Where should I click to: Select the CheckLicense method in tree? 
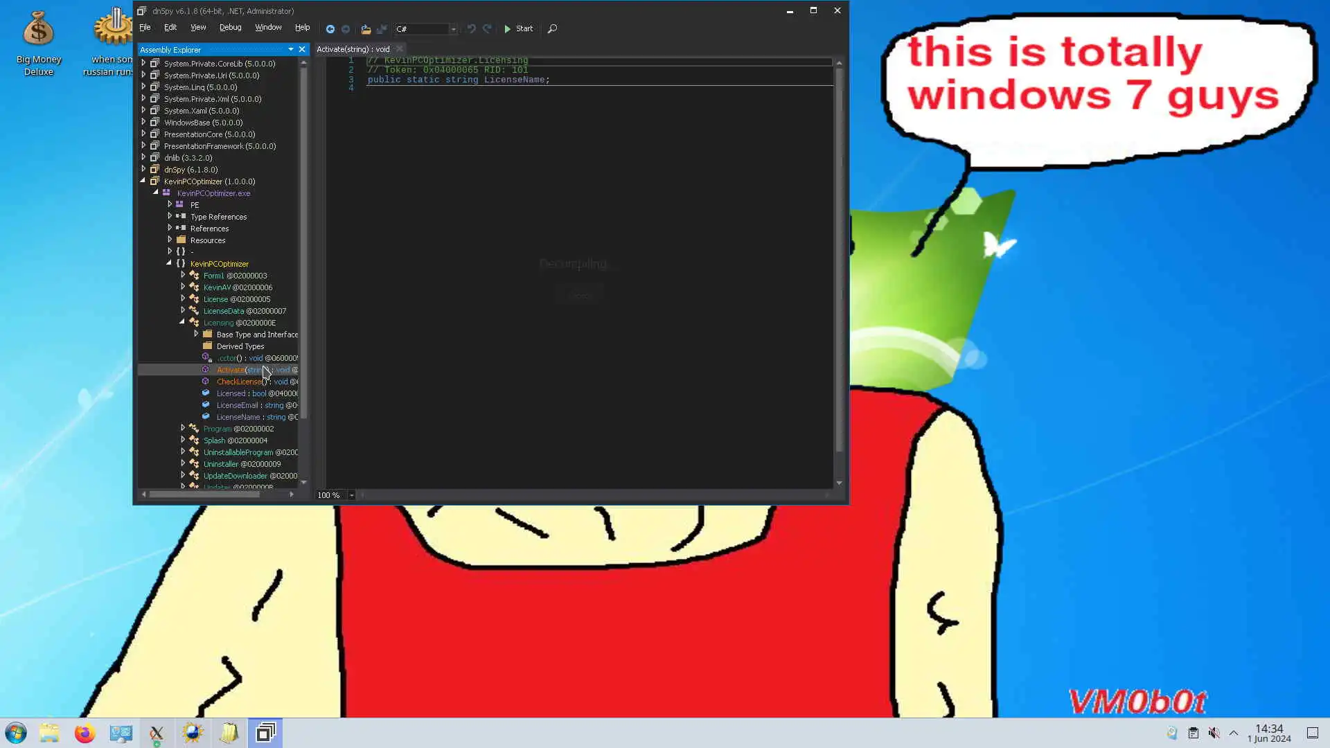(x=239, y=382)
